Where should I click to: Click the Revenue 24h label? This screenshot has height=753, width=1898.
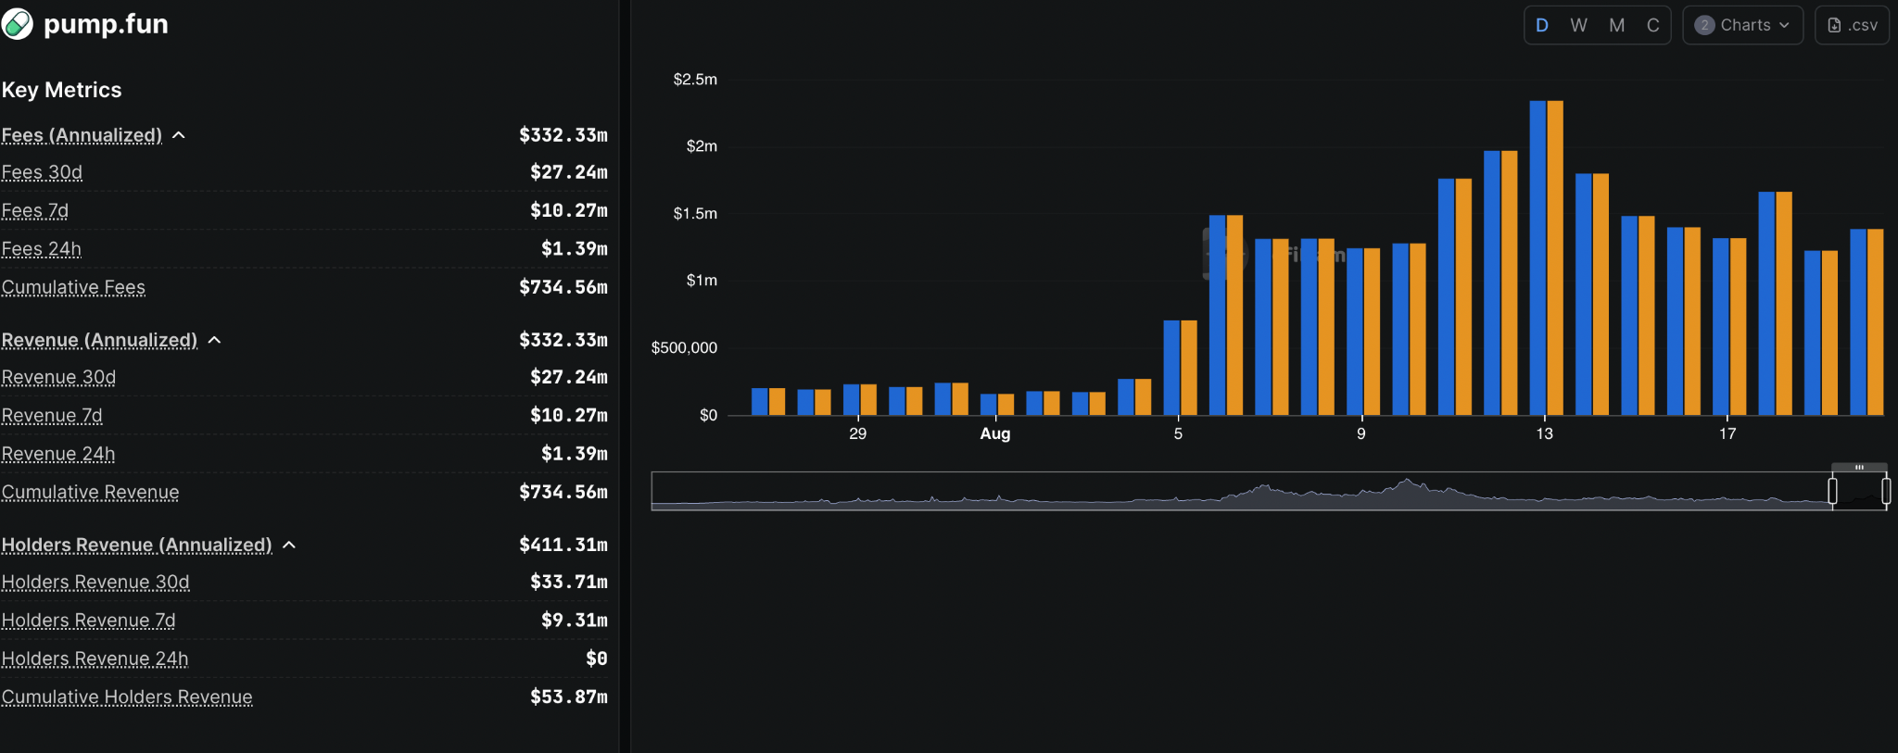[x=58, y=454]
